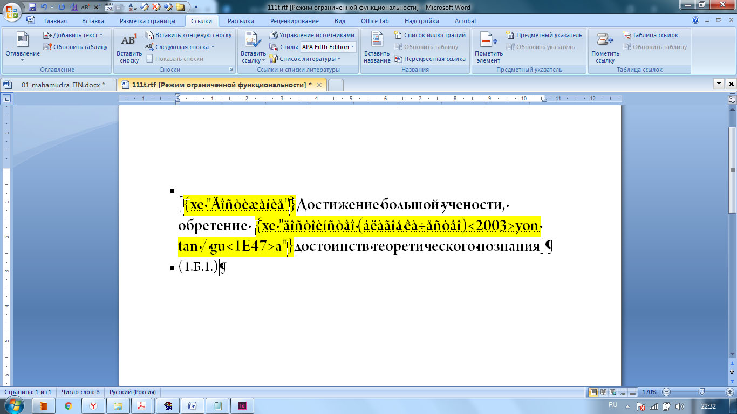Open Adobe InDesign from taskbar

click(242, 406)
